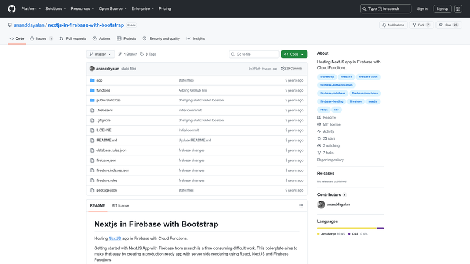Click the star icon beside 25 stars
The width and height of the screenshot is (470, 264).
coord(319,138)
